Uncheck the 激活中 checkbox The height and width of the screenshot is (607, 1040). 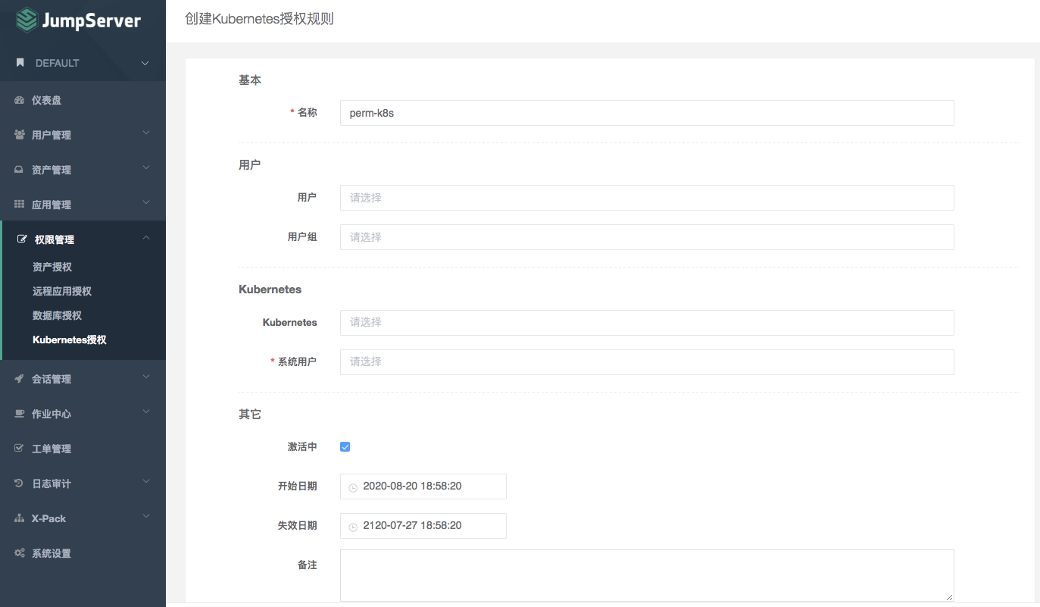(345, 447)
